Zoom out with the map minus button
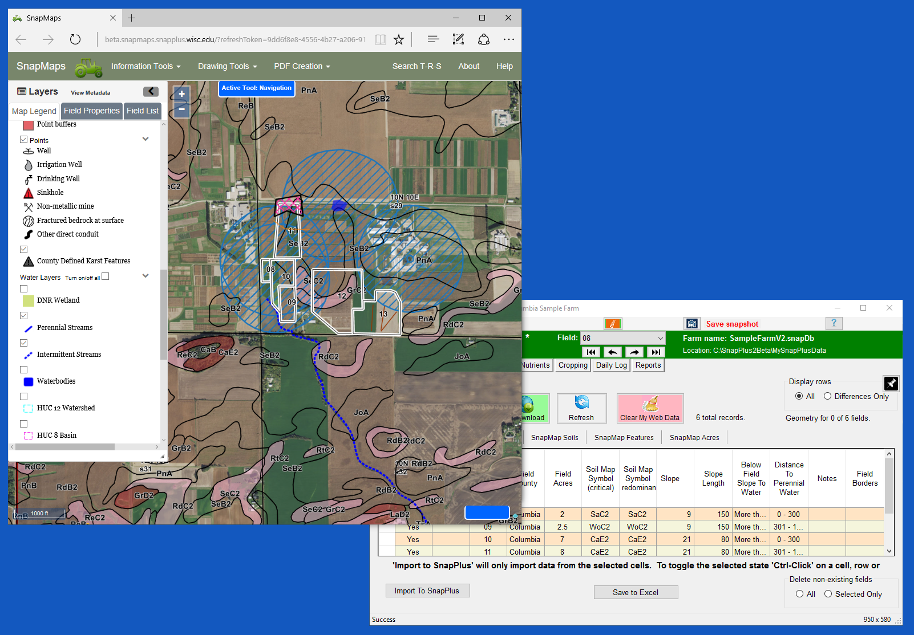 (x=181, y=109)
